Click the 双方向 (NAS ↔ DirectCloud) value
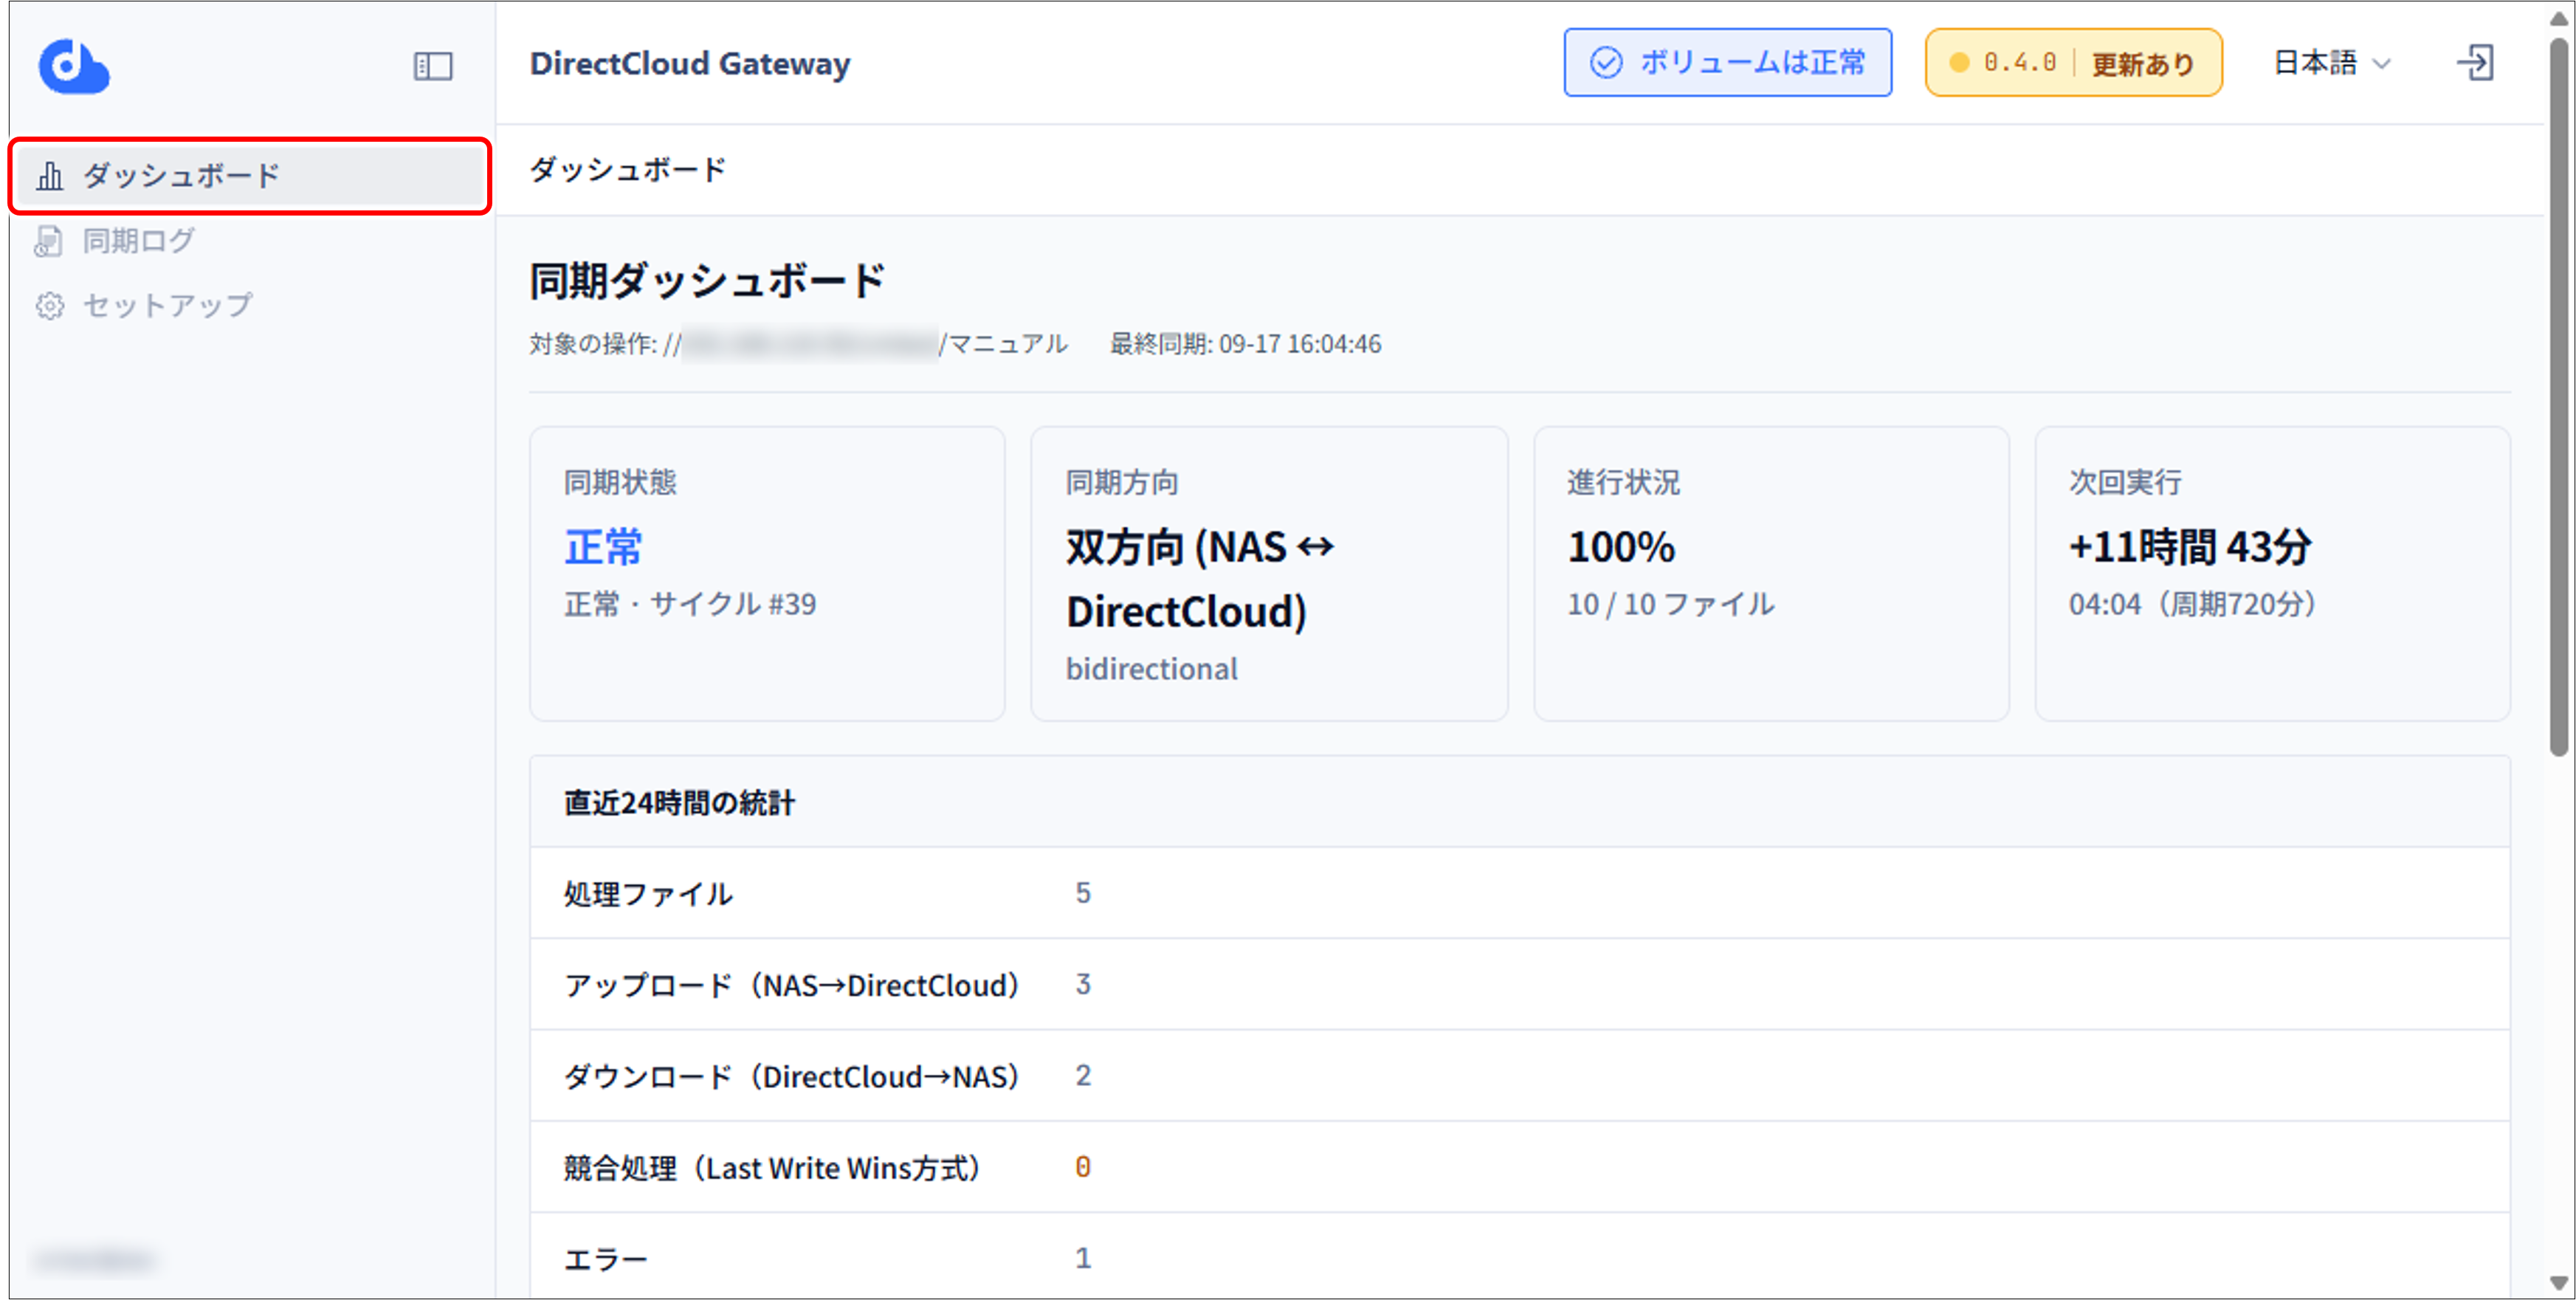The image size is (2576, 1300). (x=1200, y=579)
